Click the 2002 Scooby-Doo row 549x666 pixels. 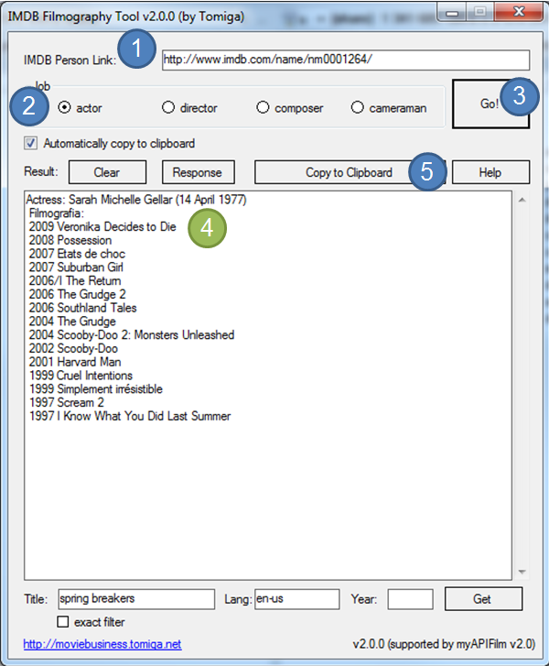tap(73, 349)
